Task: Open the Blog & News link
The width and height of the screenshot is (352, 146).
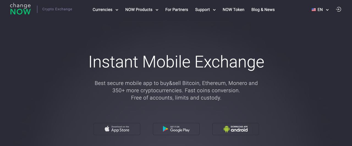Action: [x=263, y=10]
